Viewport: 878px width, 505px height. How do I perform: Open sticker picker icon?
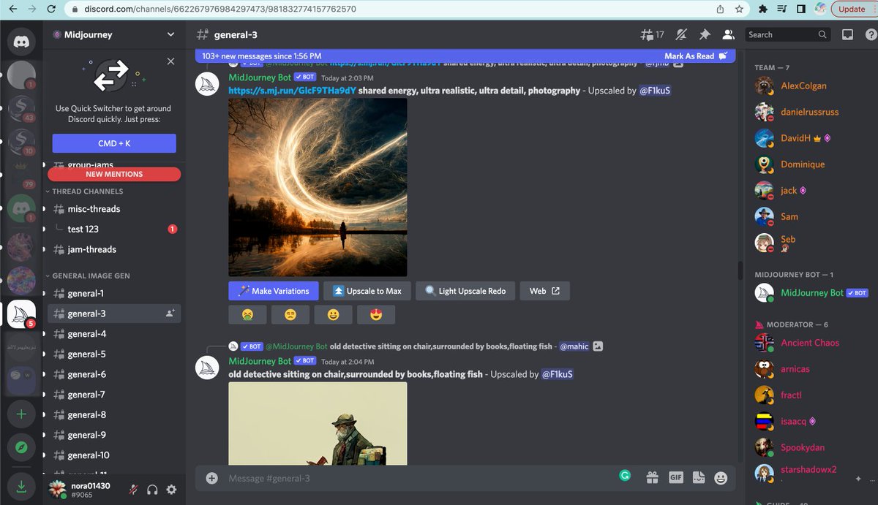(x=698, y=478)
